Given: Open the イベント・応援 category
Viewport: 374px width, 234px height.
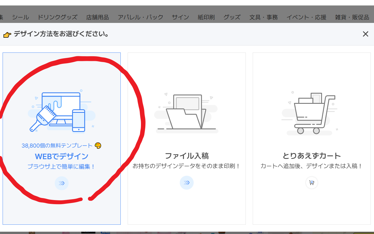Looking at the screenshot, I should (306, 17).
